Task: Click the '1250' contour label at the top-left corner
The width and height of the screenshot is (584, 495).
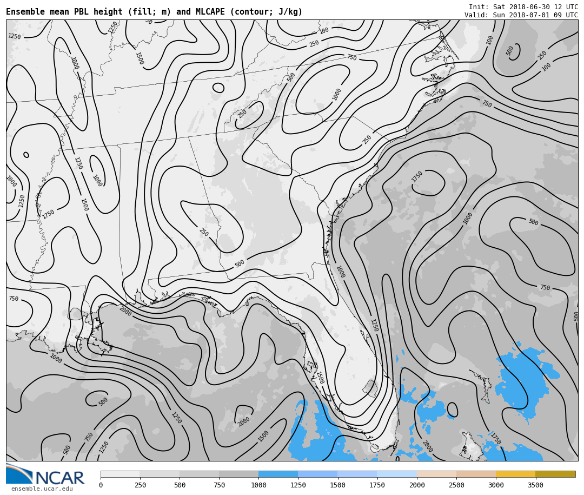Action: tap(15, 36)
